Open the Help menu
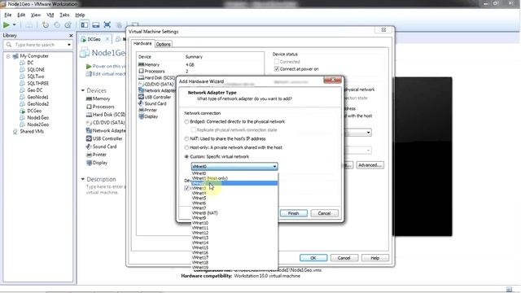 click(80, 15)
